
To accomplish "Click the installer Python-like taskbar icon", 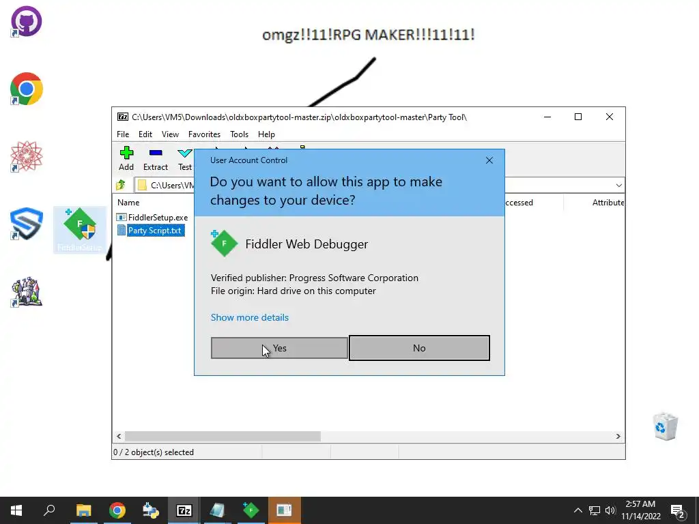I will 151,510.
